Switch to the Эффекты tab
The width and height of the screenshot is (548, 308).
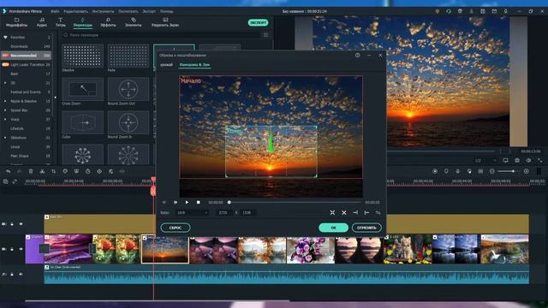pos(108,22)
